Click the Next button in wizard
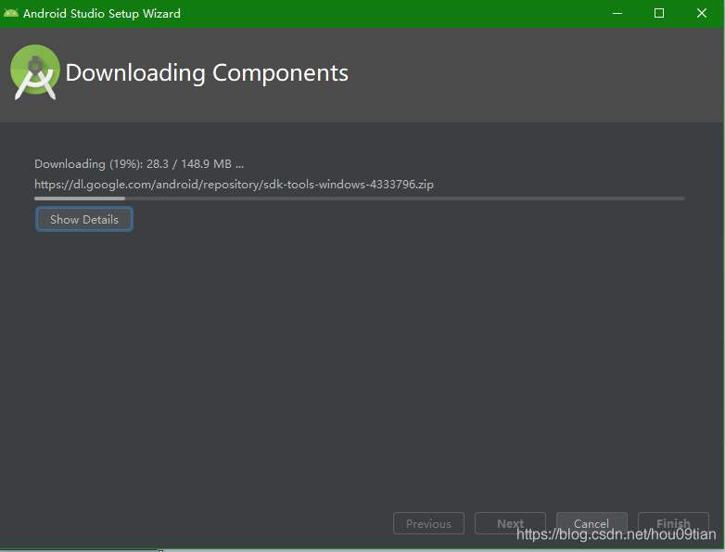The height and width of the screenshot is (552, 725). pyautogui.click(x=510, y=523)
